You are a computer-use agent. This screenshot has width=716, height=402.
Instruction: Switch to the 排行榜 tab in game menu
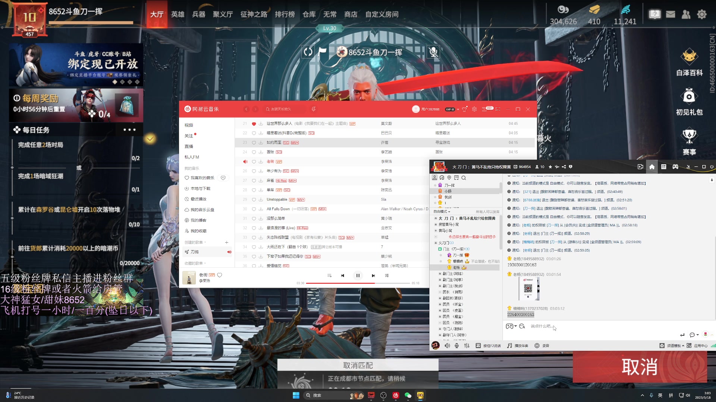285,14
